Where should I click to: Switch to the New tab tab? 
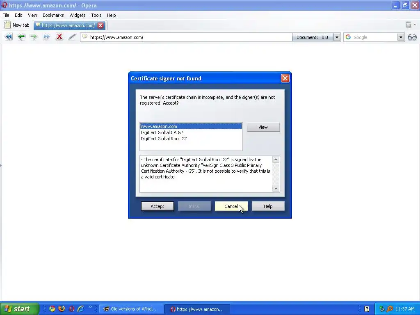click(x=17, y=25)
